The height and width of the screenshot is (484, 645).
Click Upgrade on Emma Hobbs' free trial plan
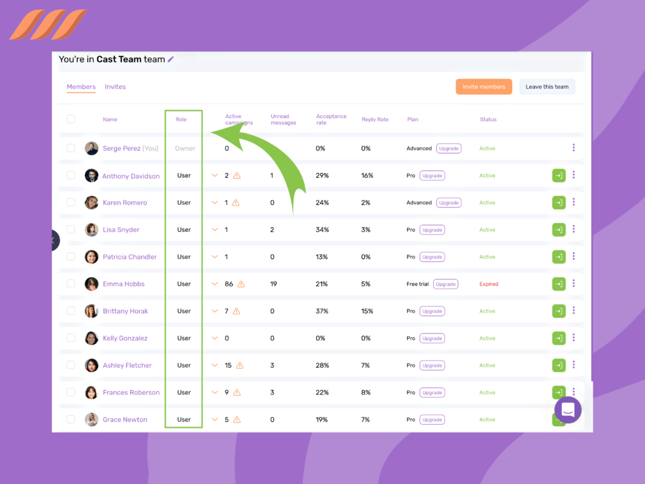(445, 284)
